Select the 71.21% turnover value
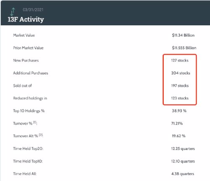This screenshot has width=210, height=181. 177,123
